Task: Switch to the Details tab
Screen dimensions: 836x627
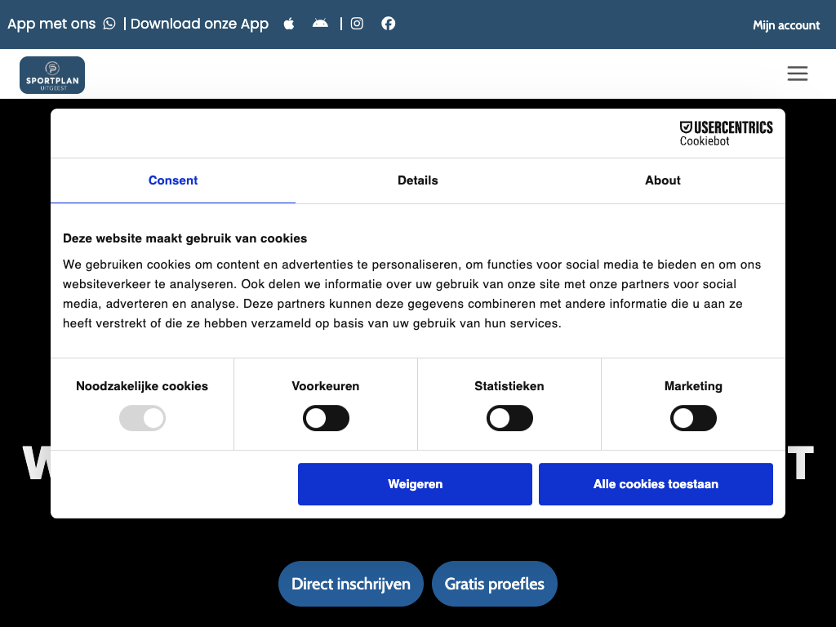Action: [418, 180]
